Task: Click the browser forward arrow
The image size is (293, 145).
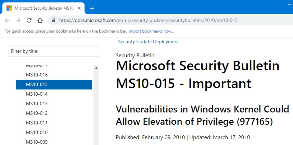Action: (18, 20)
